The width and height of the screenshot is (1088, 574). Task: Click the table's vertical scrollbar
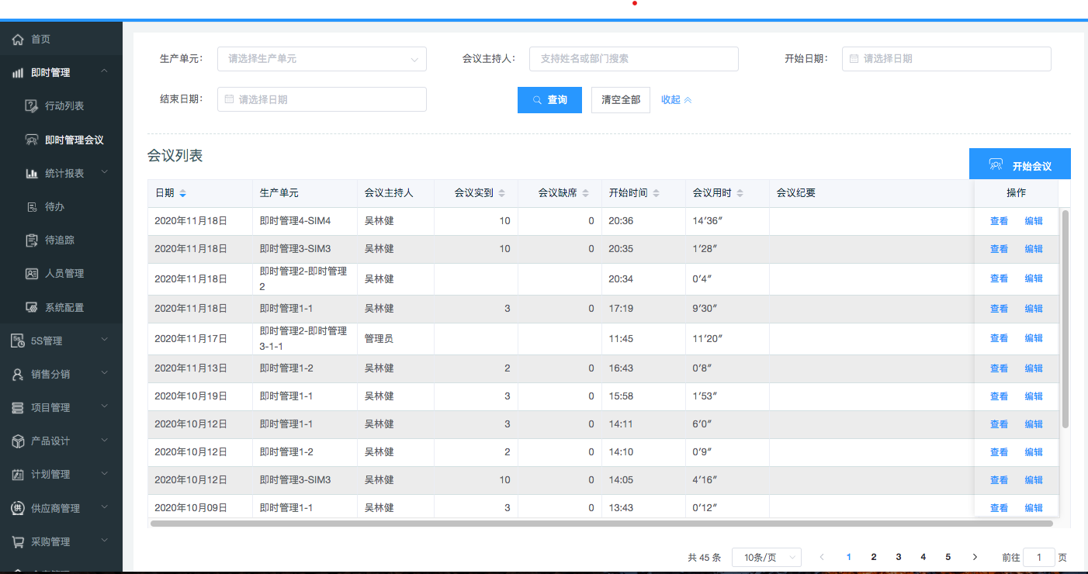coord(1065,318)
